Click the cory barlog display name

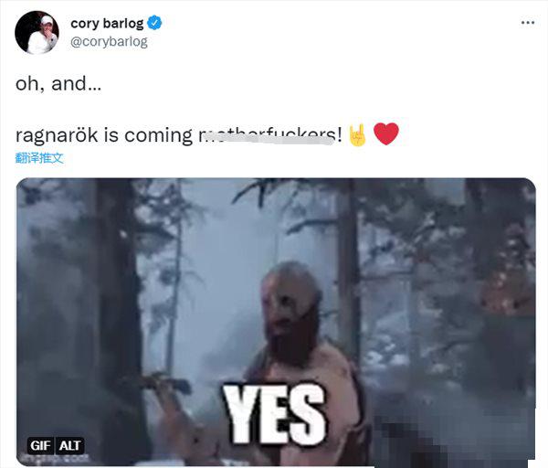[x=107, y=24]
